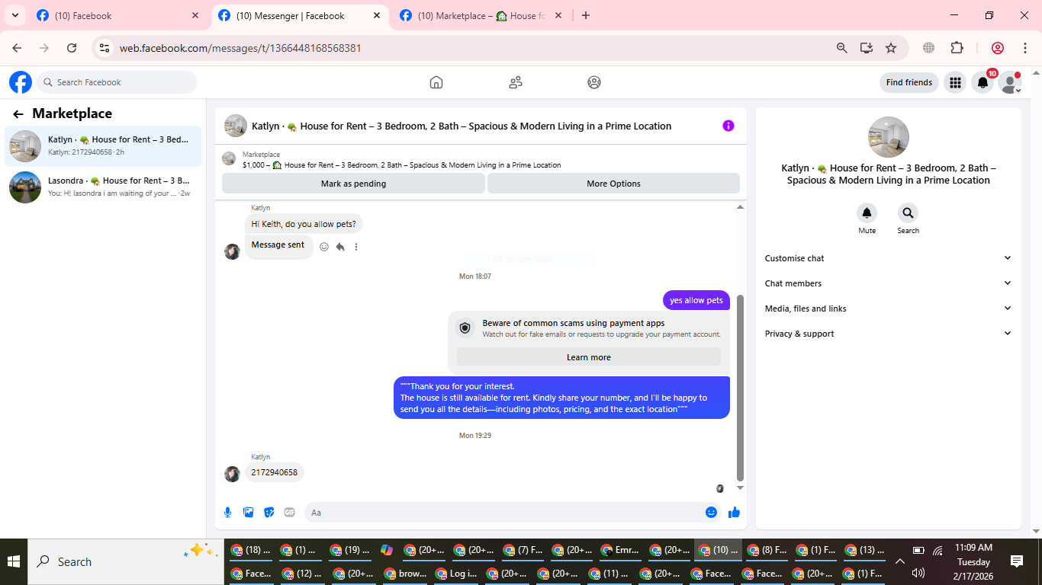Go to Facebook Home via house icon

[x=436, y=82]
